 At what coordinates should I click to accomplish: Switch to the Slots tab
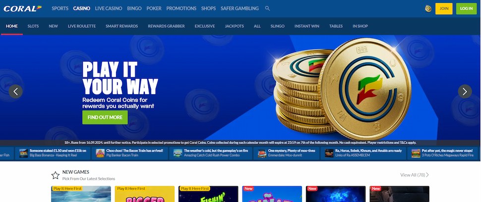click(x=33, y=26)
